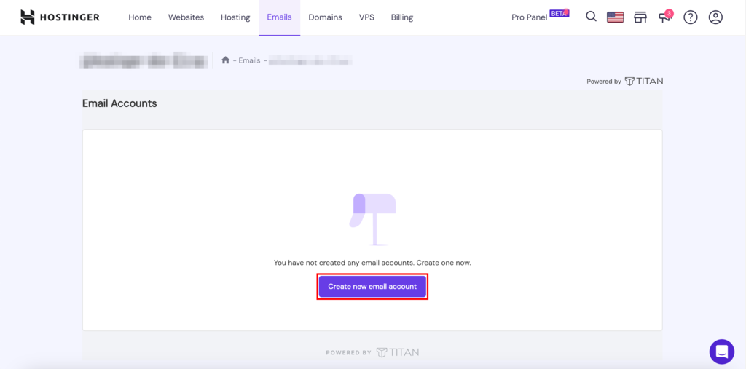Click the Hostinger logo
Viewport: 746px width, 369px height.
tap(60, 17)
